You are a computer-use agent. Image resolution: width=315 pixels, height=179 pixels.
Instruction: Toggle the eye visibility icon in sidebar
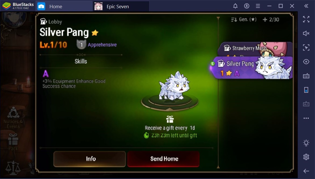click(x=306, y=62)
